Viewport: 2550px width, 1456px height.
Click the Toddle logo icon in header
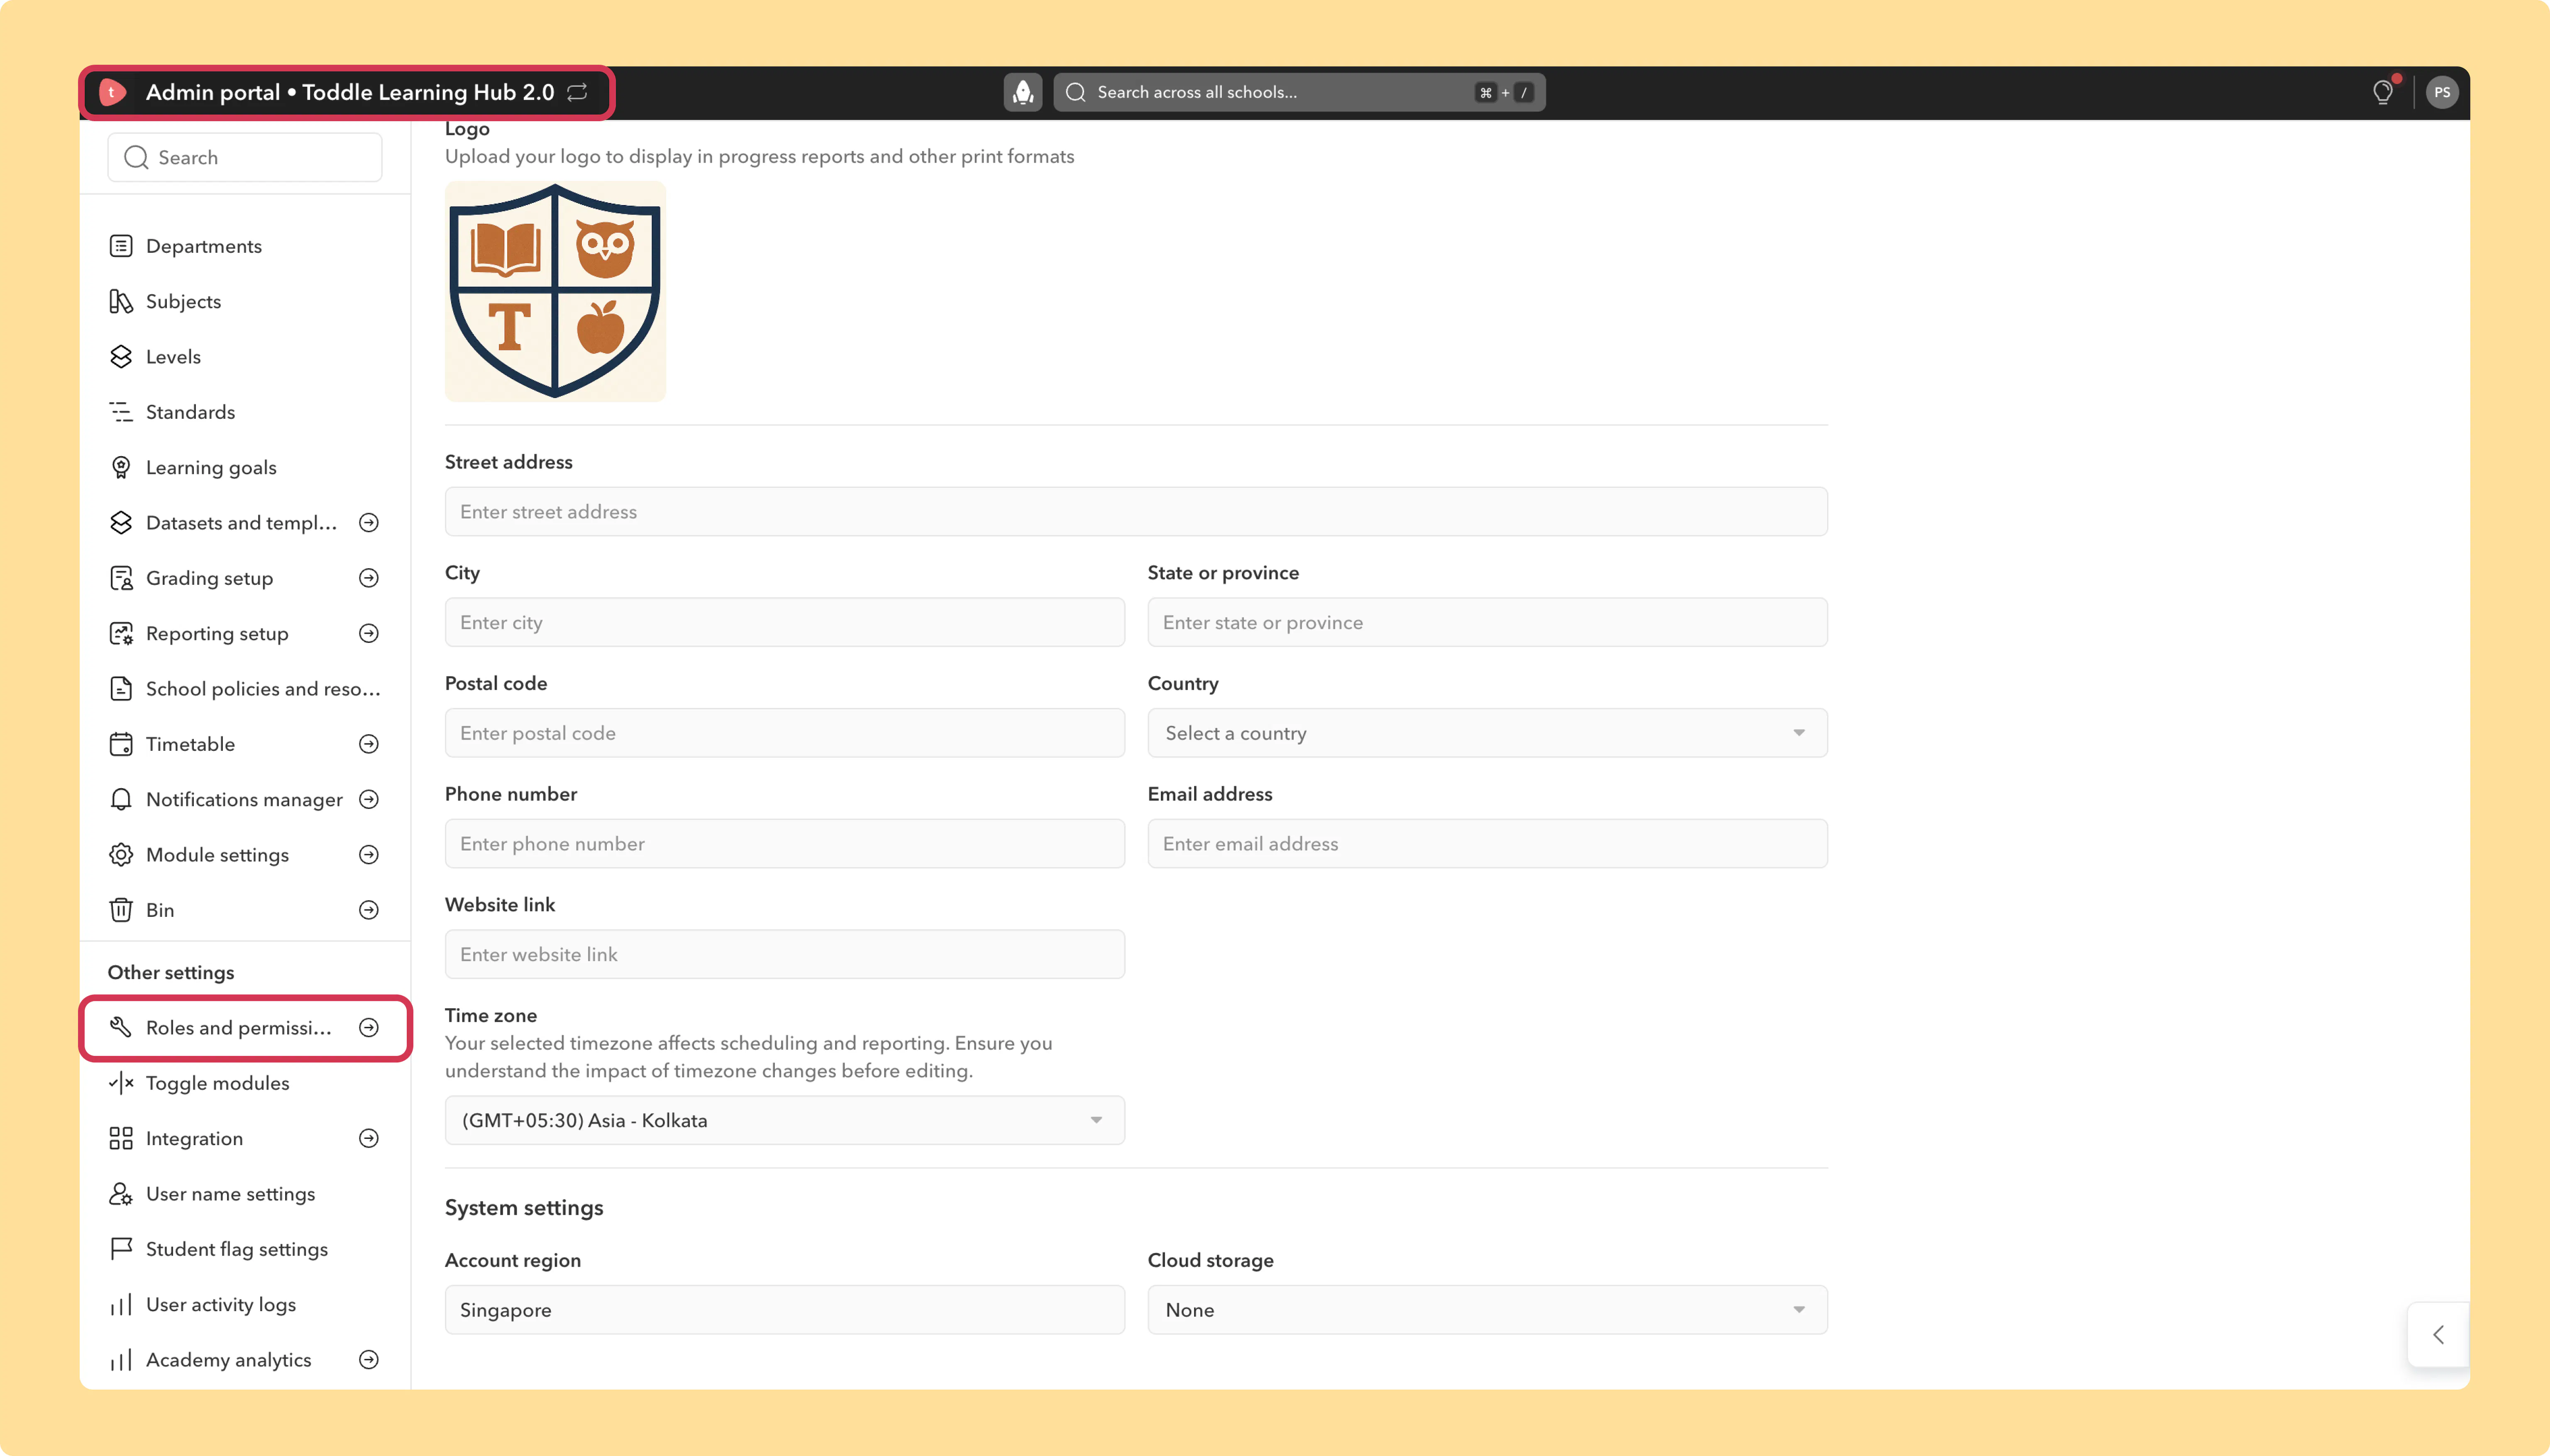[113, 92]
